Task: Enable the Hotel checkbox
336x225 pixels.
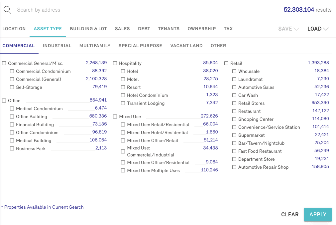Action: (123, 72)
